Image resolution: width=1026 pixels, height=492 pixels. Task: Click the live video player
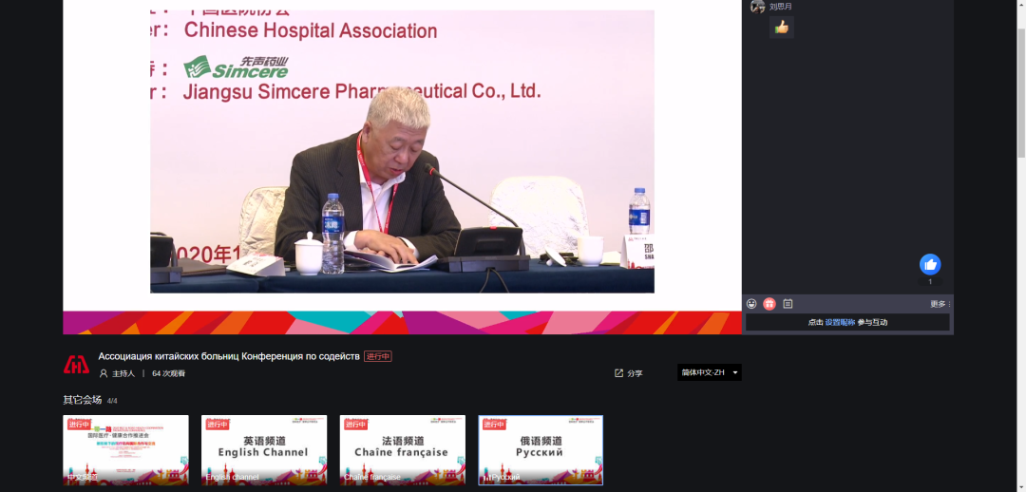402,152
